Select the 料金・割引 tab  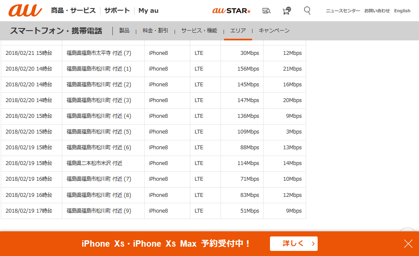point(155,31)
